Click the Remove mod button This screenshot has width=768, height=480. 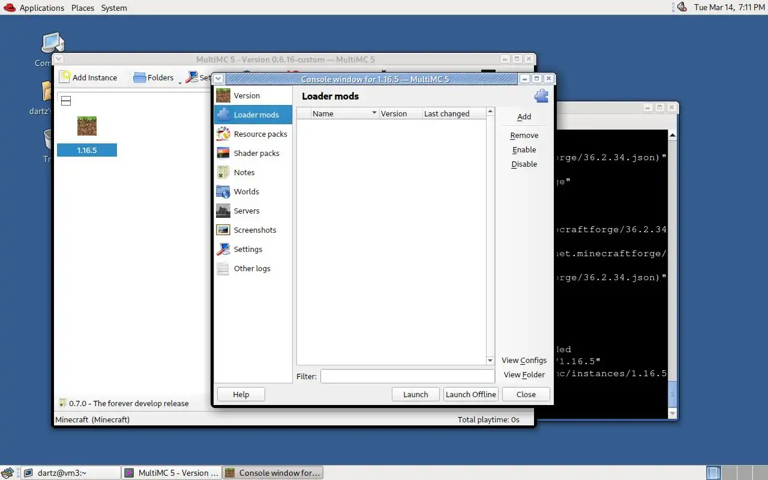(524, 135)
